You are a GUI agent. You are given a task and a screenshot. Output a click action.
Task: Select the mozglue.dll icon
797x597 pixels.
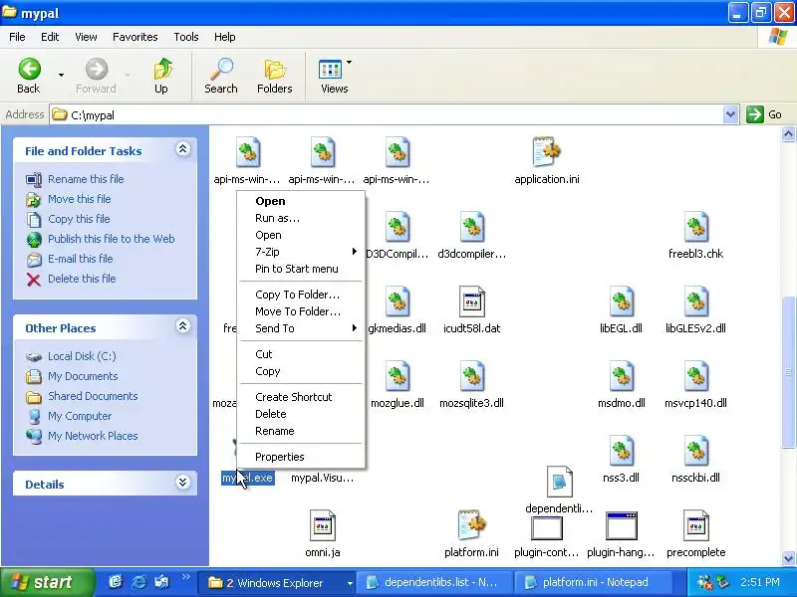[x=398, y=376]
